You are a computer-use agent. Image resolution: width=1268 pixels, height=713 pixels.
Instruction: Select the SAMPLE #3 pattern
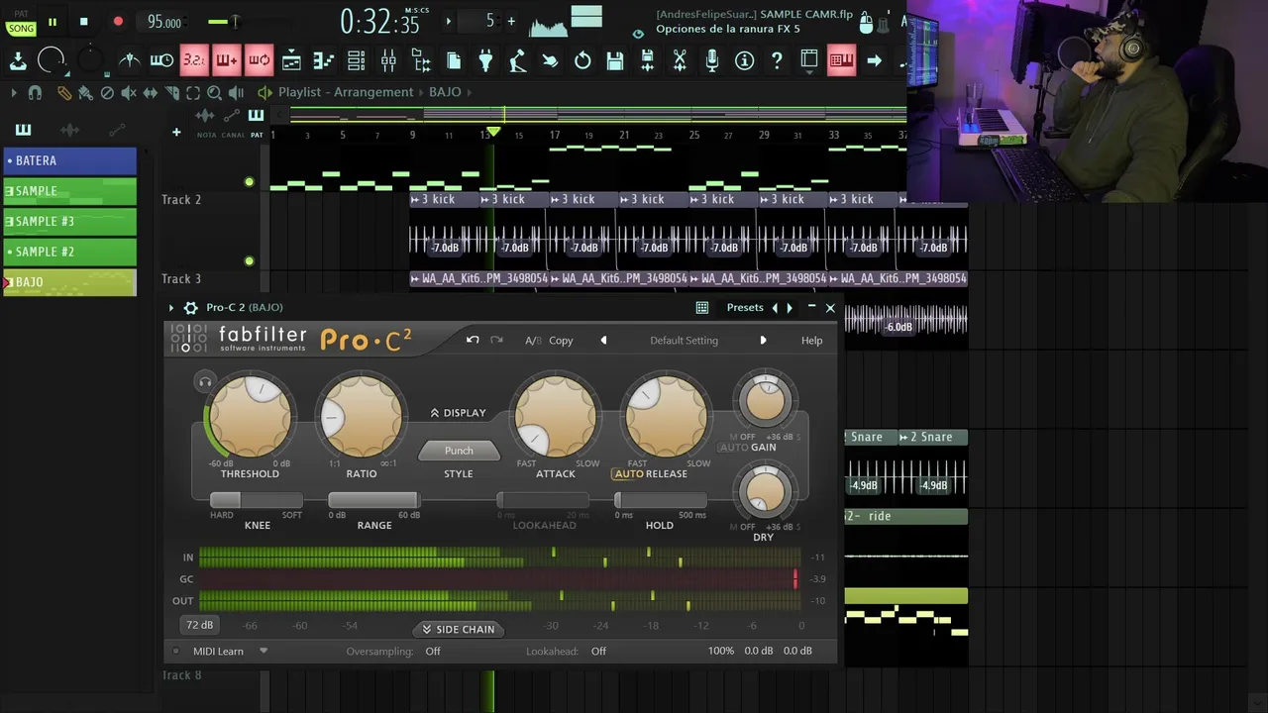pos(69,221)
